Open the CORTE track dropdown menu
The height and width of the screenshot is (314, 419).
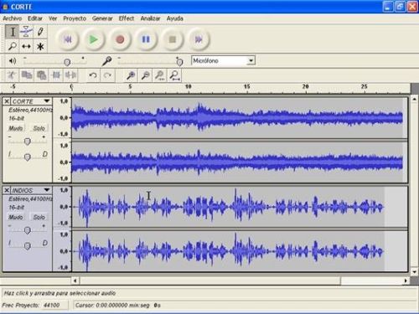[47, 100]
